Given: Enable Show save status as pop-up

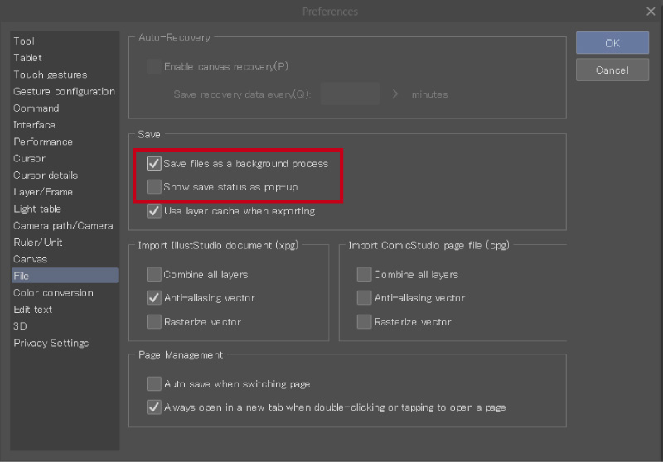Looking at the screenshot, I should pos(154,187).
